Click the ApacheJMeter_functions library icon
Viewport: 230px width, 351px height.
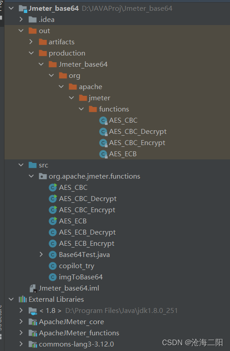tap(33, 333)
